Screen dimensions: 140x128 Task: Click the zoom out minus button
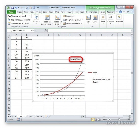click(109, 119)
